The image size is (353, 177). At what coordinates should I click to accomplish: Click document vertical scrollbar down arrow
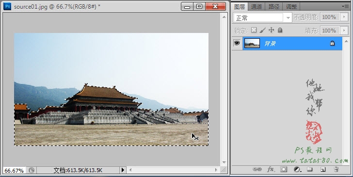point(224,162)
